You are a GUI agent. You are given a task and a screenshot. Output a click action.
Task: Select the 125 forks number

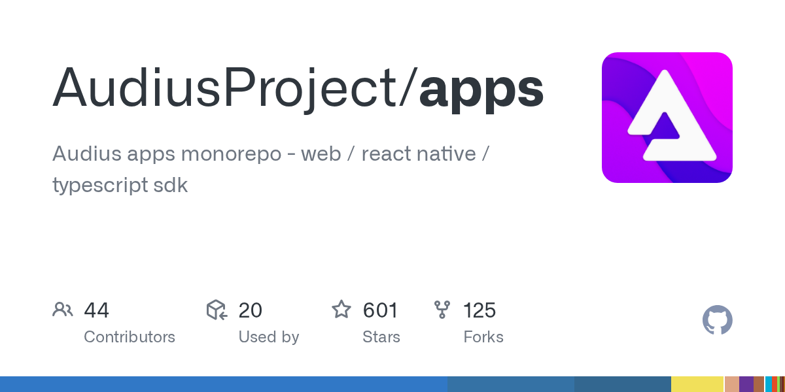480,310
